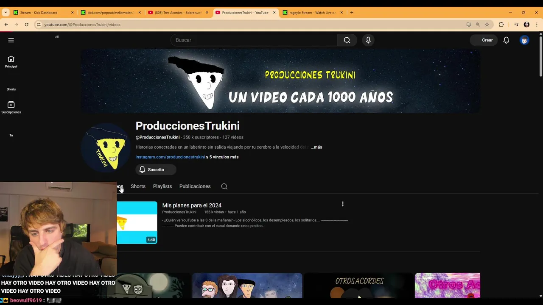
Task: Click the page vertical scrollbar
Action: [x=540, y=57]
